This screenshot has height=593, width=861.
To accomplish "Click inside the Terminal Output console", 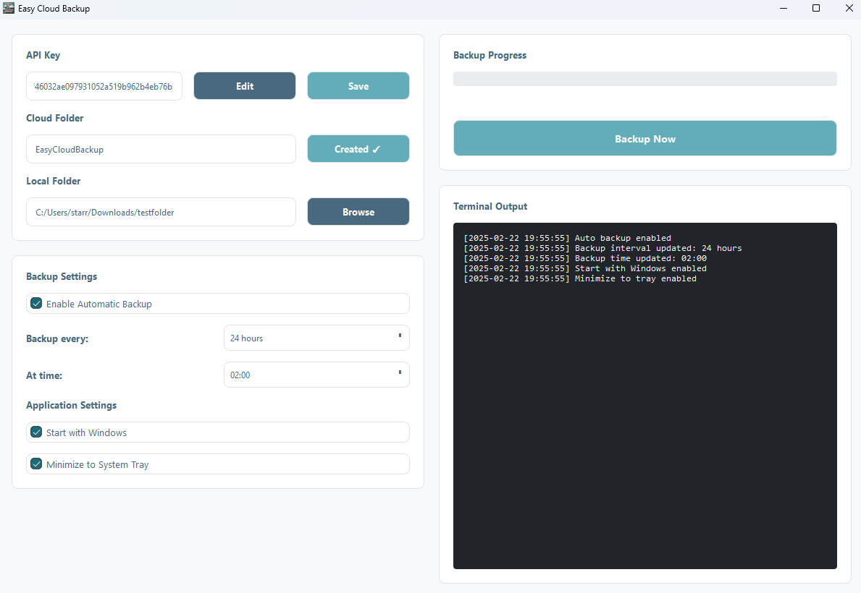I will [644, 396].
